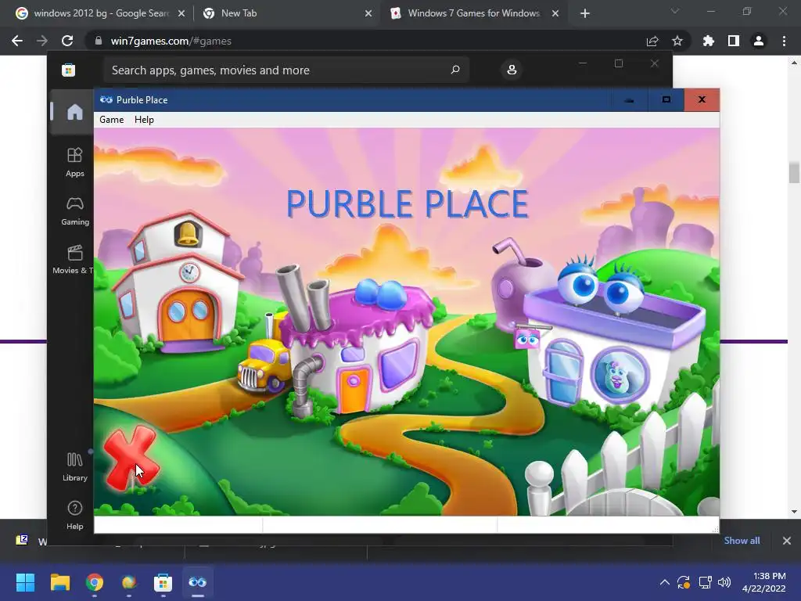The image size is (801, 601).
Task: Open Movies & TV in Microsoft Store
Action: coord(74,260)
